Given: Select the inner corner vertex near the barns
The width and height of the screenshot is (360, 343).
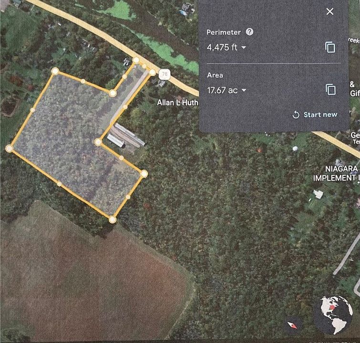Looking at the screenshot, I should click(98, 142).
